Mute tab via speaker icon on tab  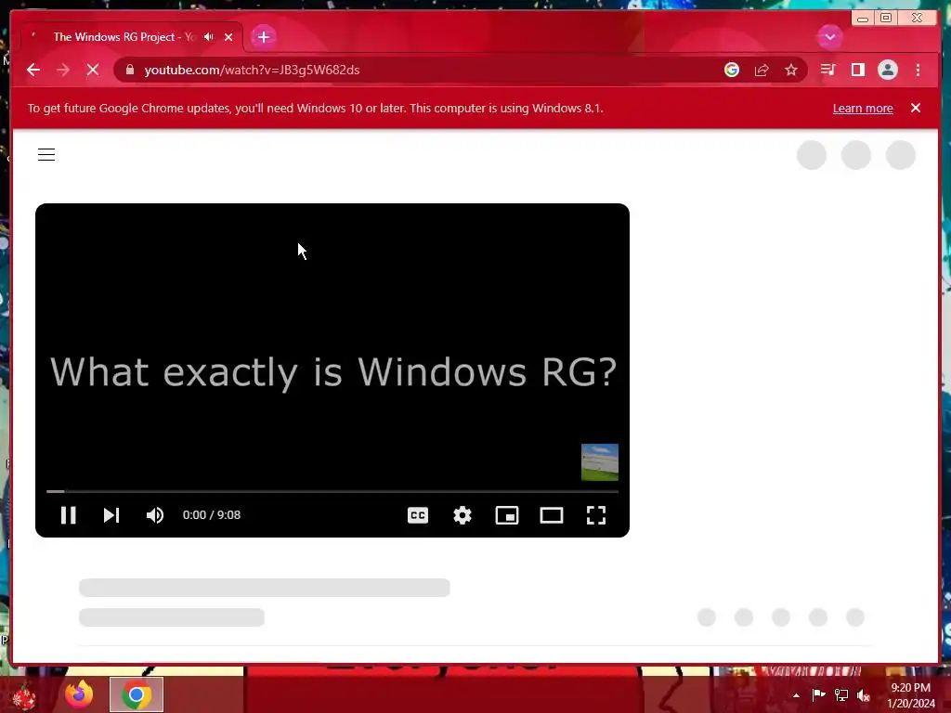pos(209,37)
